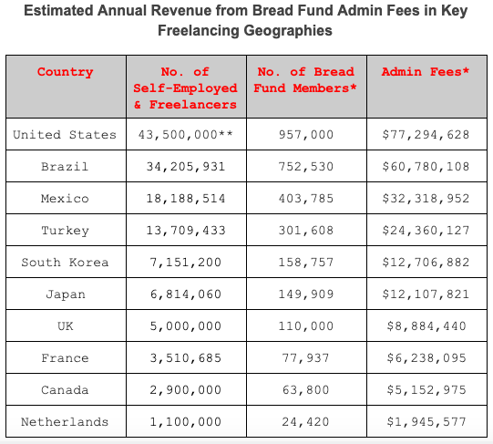This screenshot has width=493, height=444.
Task: Click the Japan row label
Action: [x=66, y=294]
